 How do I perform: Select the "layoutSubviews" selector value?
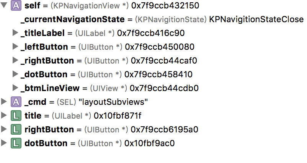pos(113,102)
